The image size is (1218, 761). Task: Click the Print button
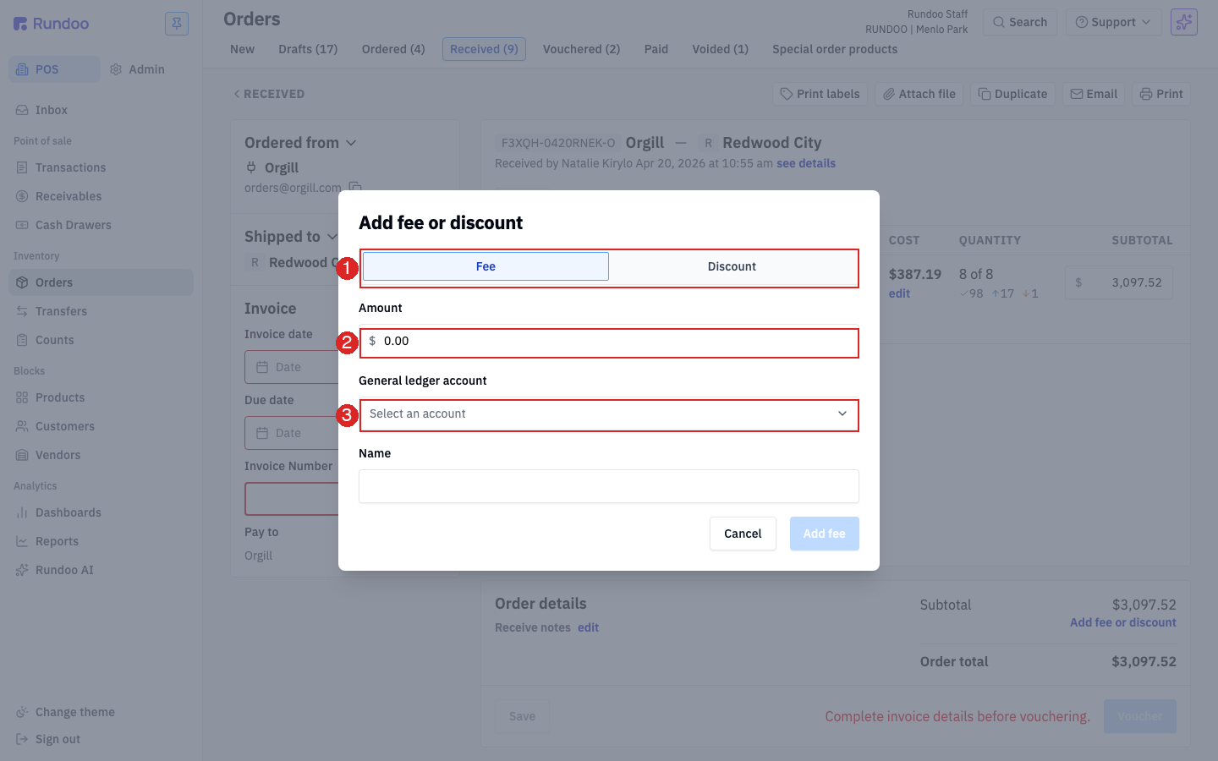pos(1161,94)
